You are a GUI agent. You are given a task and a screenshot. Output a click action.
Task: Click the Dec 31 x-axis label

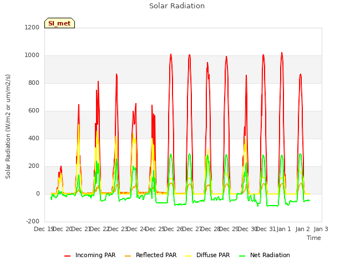(x=265, y=229)
